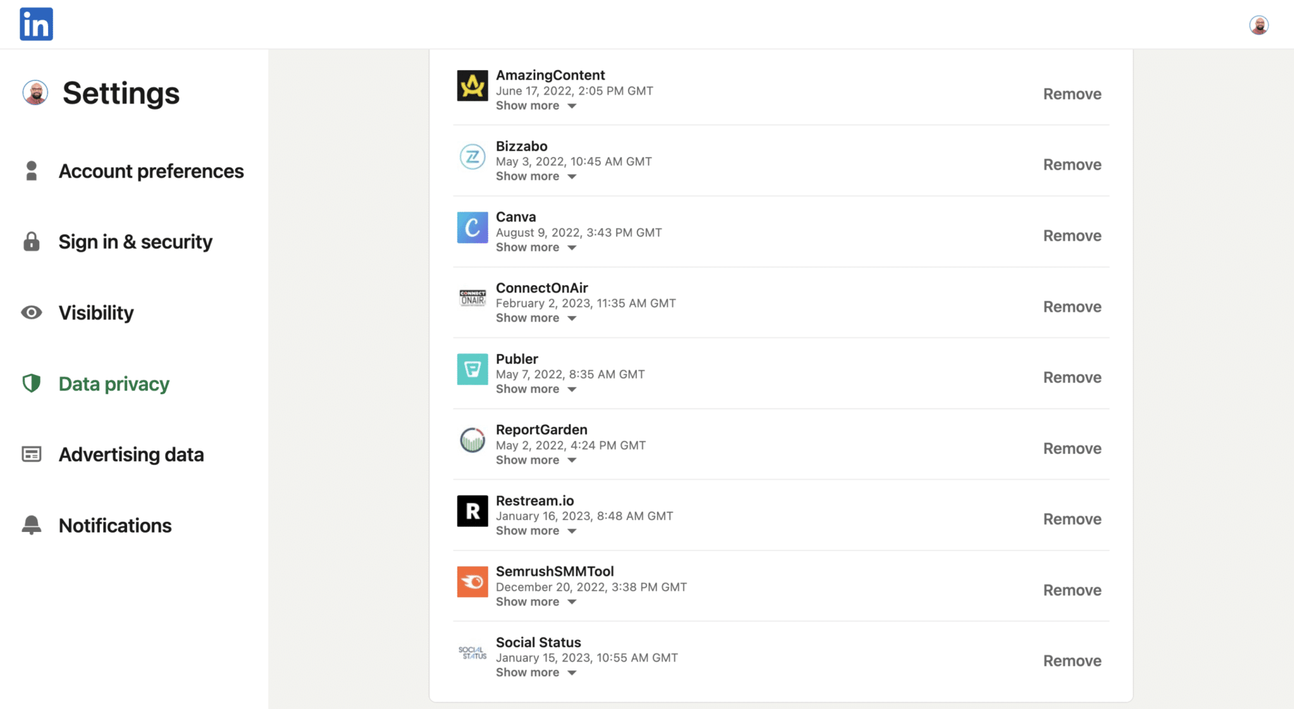Click the AmazingContent service name
Image resolution: width=1294 pixels, height=709 pixels.
(x=550, y=75)
